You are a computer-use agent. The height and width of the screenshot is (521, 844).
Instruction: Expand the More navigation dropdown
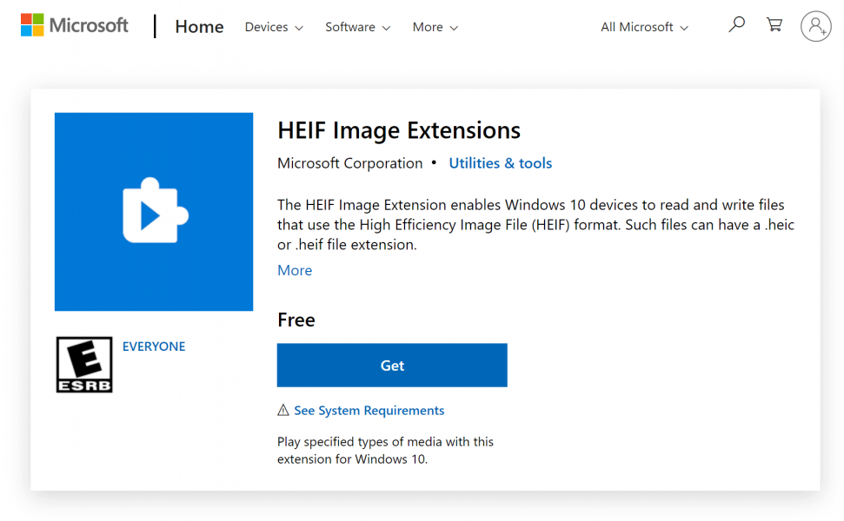pos(434,27)
